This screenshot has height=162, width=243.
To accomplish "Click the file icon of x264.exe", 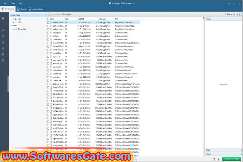I will [x=51, y=36].
